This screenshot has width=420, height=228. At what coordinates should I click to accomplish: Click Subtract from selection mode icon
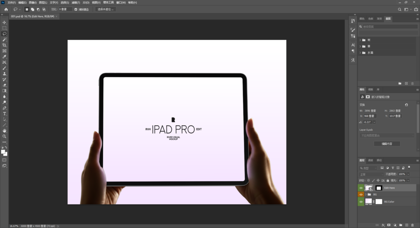point(38,9)
